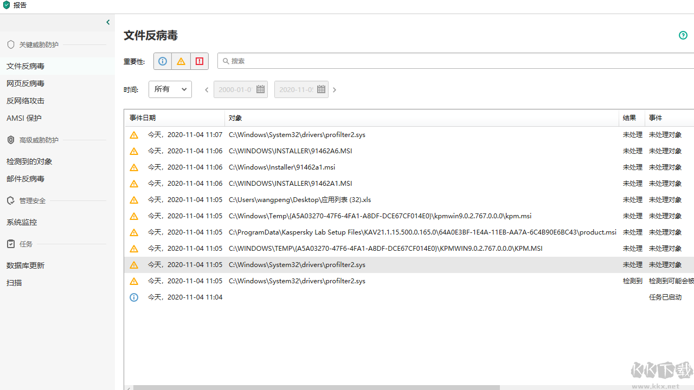694x390 pixels.
Task: Go to previous time period arrow
Action: pos(207,90)
